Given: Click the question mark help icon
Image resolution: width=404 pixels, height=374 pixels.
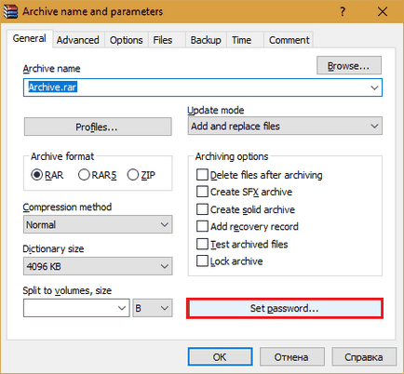Looking at the screenshot, I should (343, 12).
